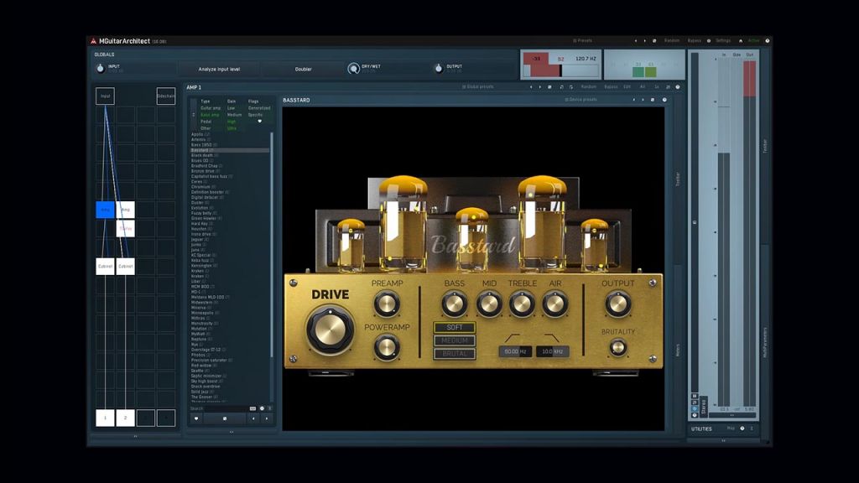This screenshot has width=859, height=483.
Task: Toggle the Generalized flag filter
Action: (259, 108)
